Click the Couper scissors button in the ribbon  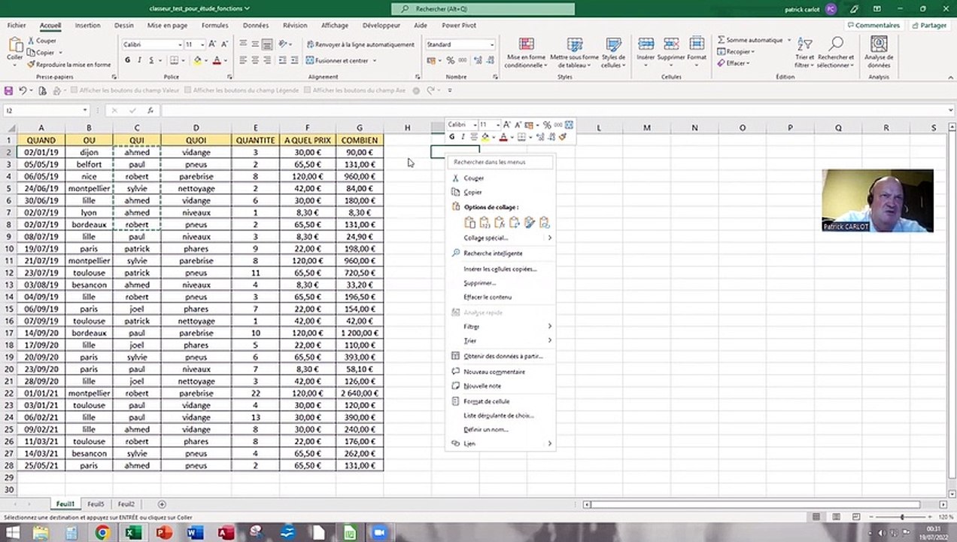42,41
